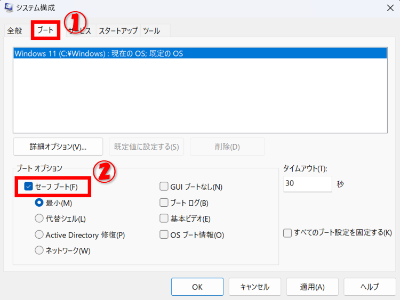Select the 最小(M) radio option
This screenshot has height=300, width=400.
pos(39,202)
